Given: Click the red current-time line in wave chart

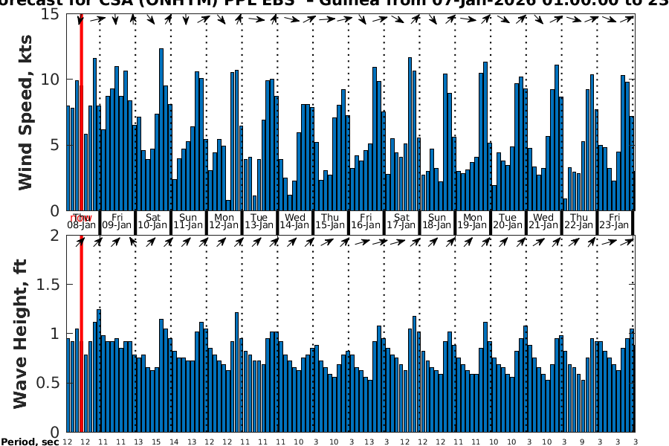Looking at the screenshot, I should pyautogui.click(x=81, y=334).
